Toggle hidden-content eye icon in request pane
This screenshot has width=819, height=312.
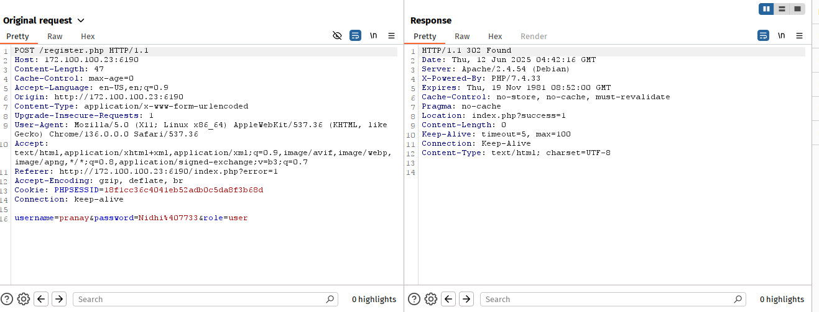pyautogui.click(x=337, y=36)
